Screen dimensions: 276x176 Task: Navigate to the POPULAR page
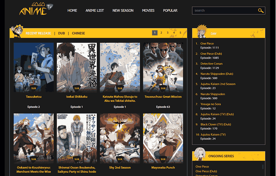pyautogui.click(x=170, y=10)
